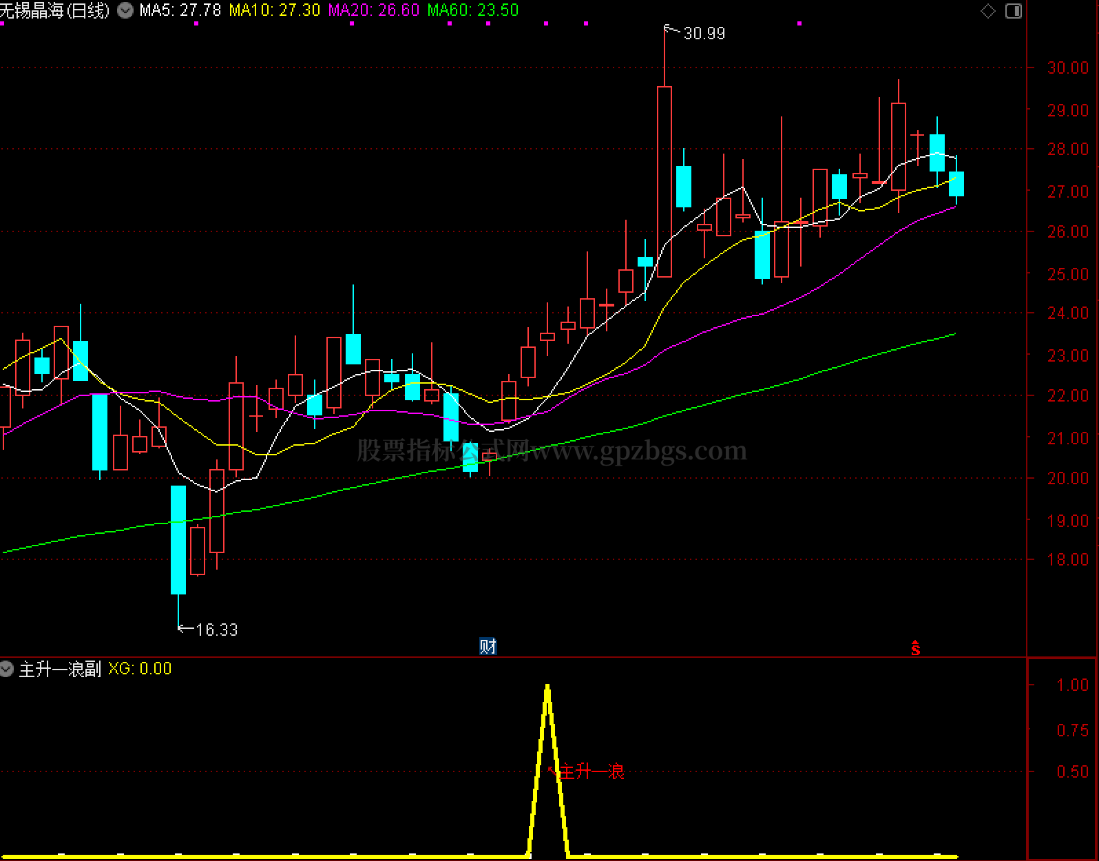
Task: Expand the 主升一浪副 indicator dropdown arrow
Action: pyautogui.click(x=6, y=668)
